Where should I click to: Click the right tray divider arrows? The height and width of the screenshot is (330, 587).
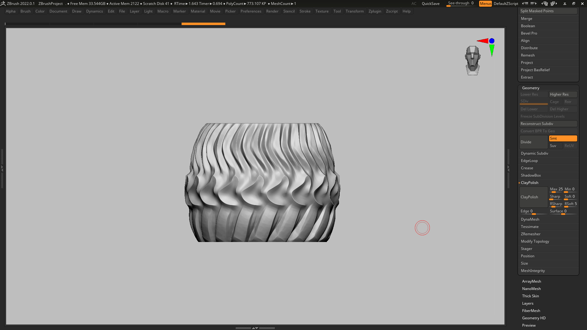(508, 168)
